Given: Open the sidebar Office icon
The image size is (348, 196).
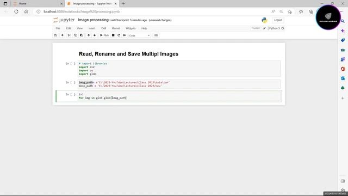Looking at the screenshot, I should tap(343, 69).
